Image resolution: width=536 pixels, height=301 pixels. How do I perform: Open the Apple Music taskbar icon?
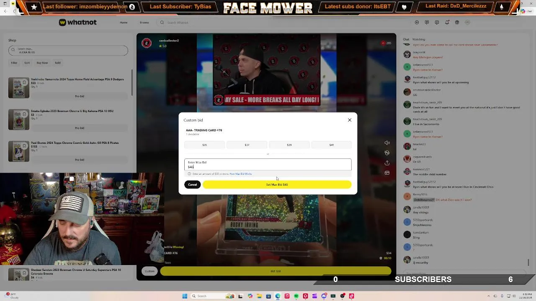[287, 296]
